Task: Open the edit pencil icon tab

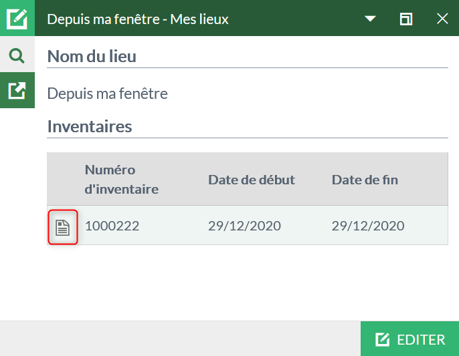Action: (17, 18)
